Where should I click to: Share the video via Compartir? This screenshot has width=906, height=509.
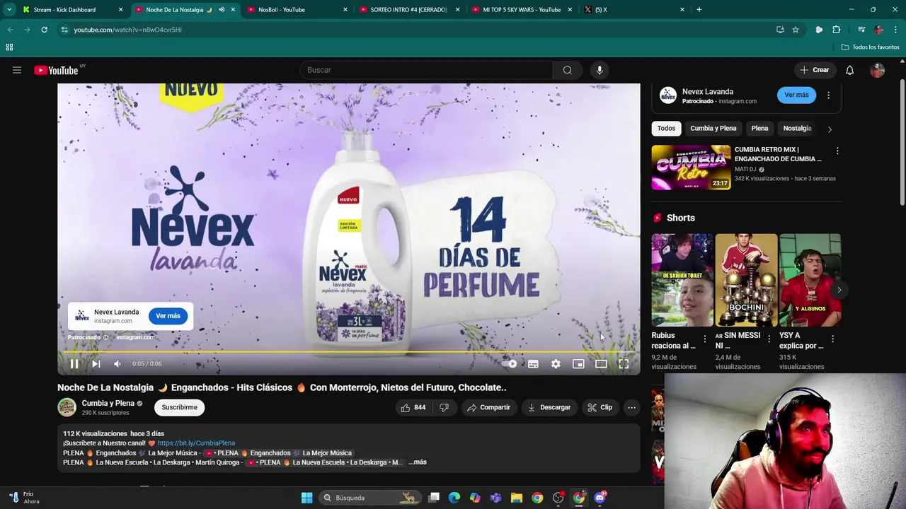click(x=488, y=407)
